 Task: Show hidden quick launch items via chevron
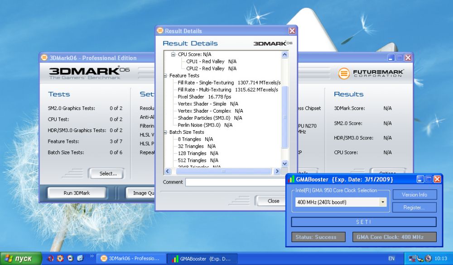[x=92, y=256]
